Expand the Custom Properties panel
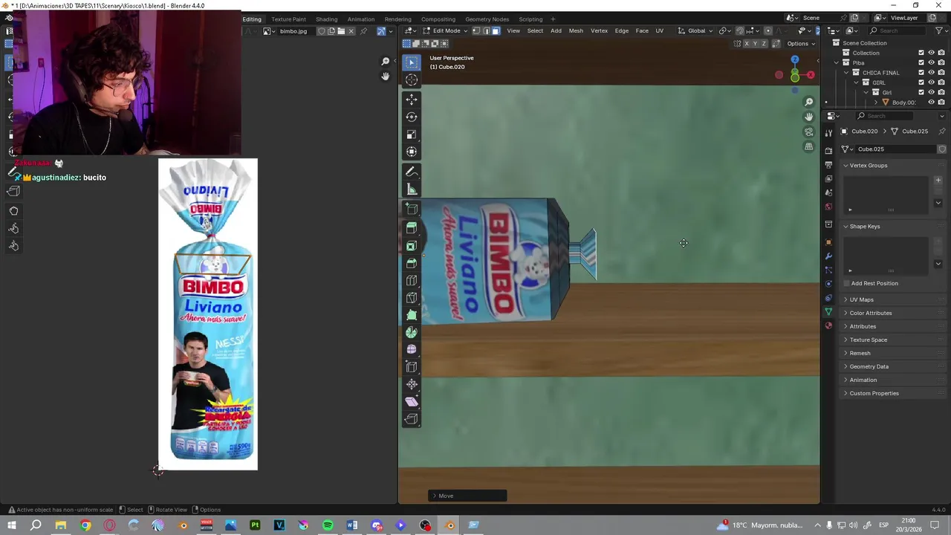The image size is (951, 535). click(874, 393)
